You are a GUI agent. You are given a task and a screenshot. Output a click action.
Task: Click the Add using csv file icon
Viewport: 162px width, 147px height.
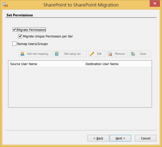(x=57, y=54)
